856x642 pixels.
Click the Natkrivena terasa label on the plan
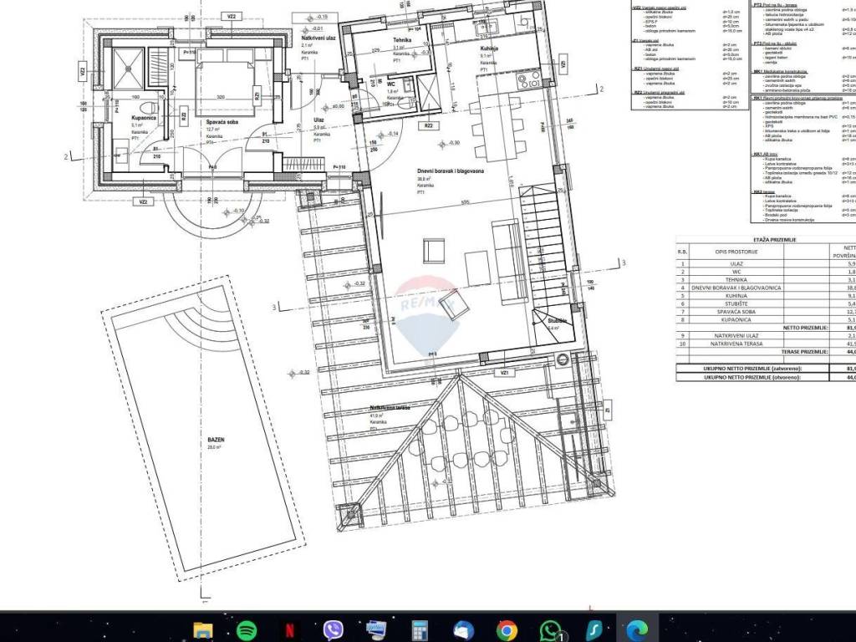tap(388, 408)
